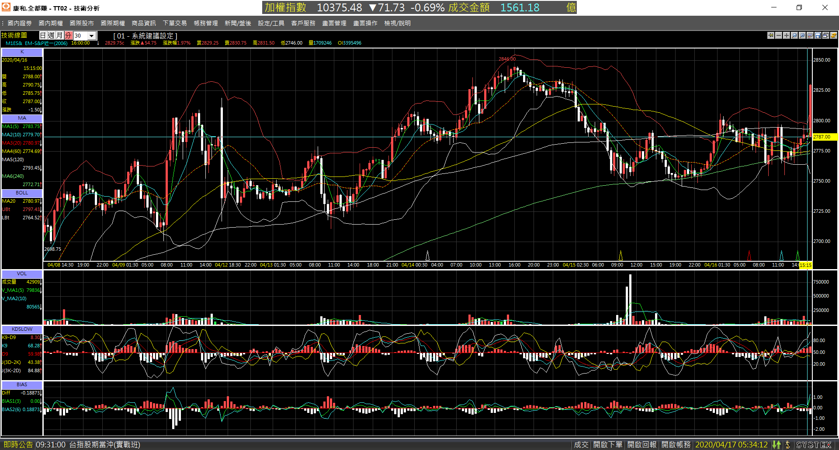Click the 2787.00 current price tag
The image size is (839, 450).
[x=825, y=137]
